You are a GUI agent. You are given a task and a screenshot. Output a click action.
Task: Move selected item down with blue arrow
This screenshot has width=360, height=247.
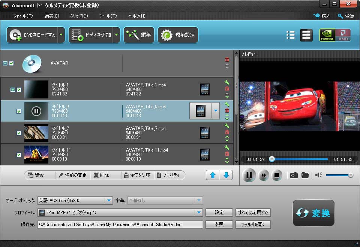(226, 175)
